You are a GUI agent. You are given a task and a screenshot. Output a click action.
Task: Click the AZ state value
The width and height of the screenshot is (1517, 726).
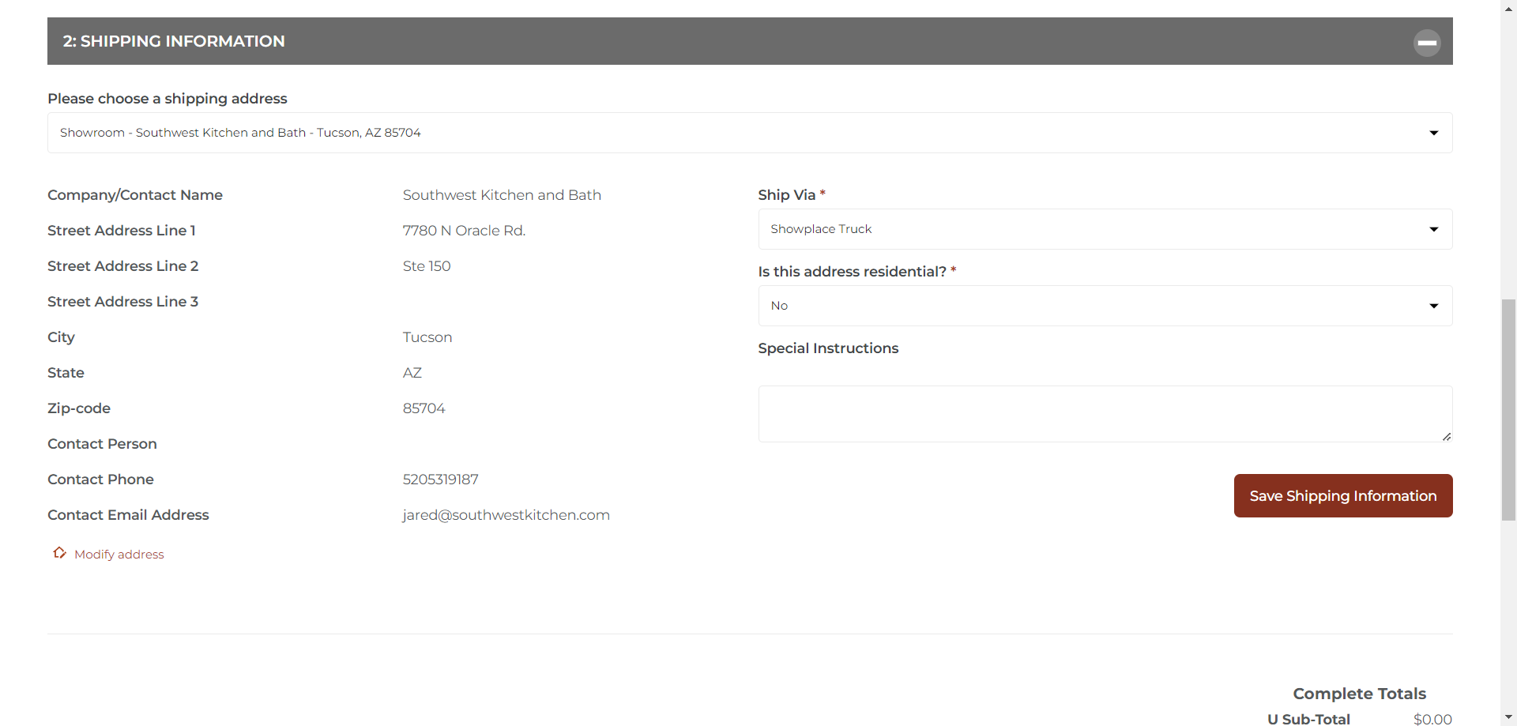pyautogui.click(x=412, y=373)
